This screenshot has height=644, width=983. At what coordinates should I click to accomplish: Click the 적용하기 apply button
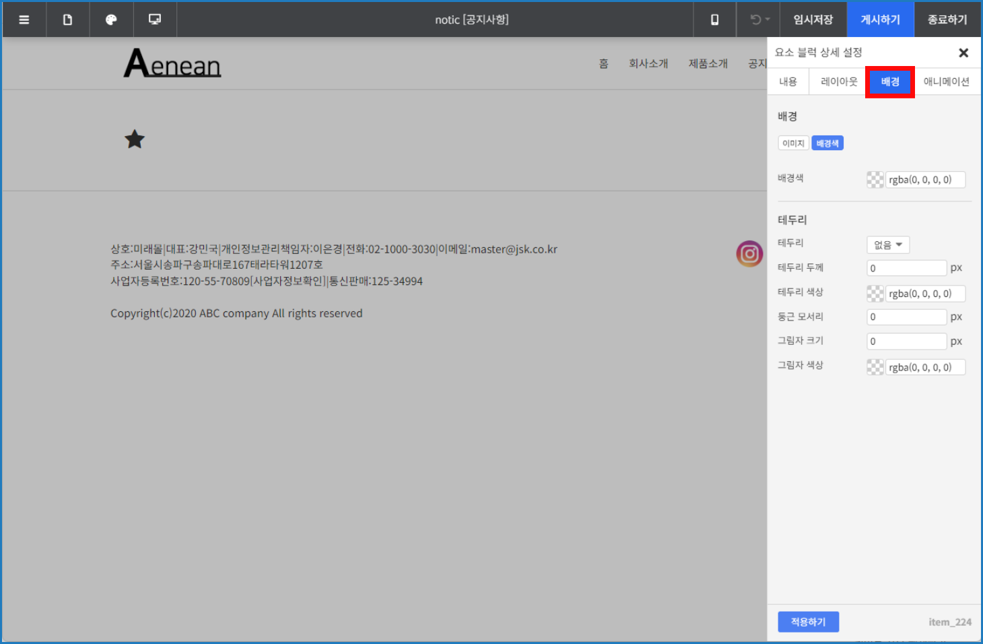coord(808,622)
